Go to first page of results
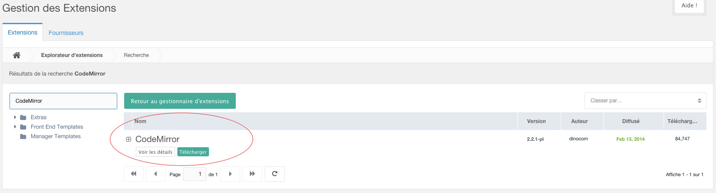This screenshot has height=193, width=716. click(x=134, y=174)
